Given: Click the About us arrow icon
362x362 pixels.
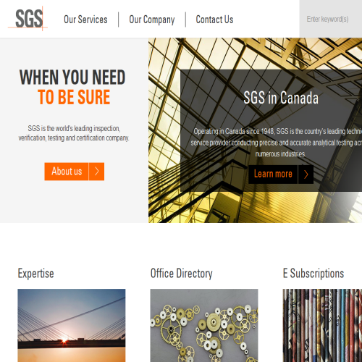Looking at the screenshot, I should point(96,172).
